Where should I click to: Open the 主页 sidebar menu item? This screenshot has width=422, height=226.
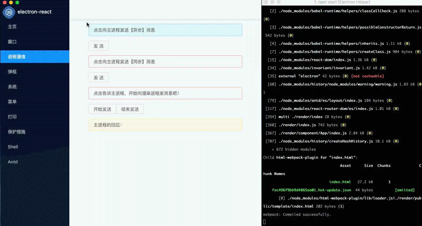point(35,27)
